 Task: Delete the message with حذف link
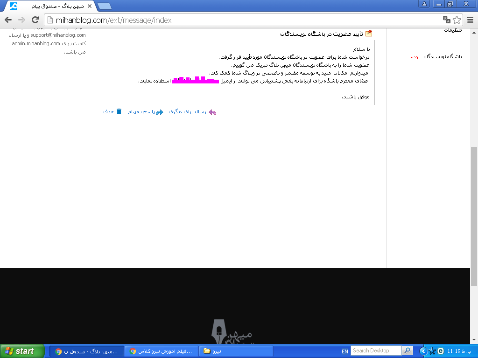click(x=108, y=112)
